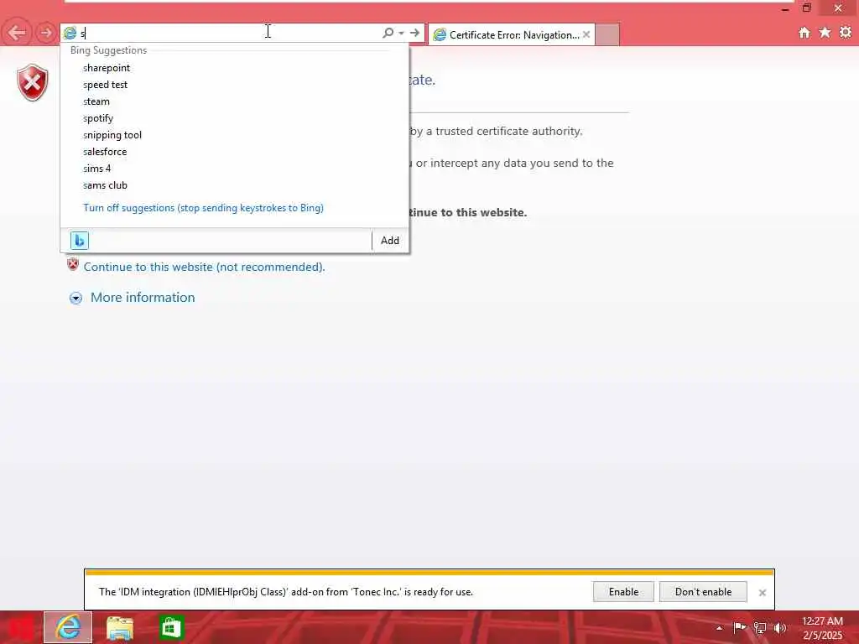This screenshot has width=859, height=644.
Task: Click the red certificate error shield icon
Action: click(33, 83)
